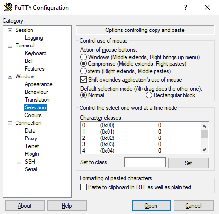This screenshot has height=214, width=219.
Task: Close the PuTTY Configuration window
Action: pos(207,7)
